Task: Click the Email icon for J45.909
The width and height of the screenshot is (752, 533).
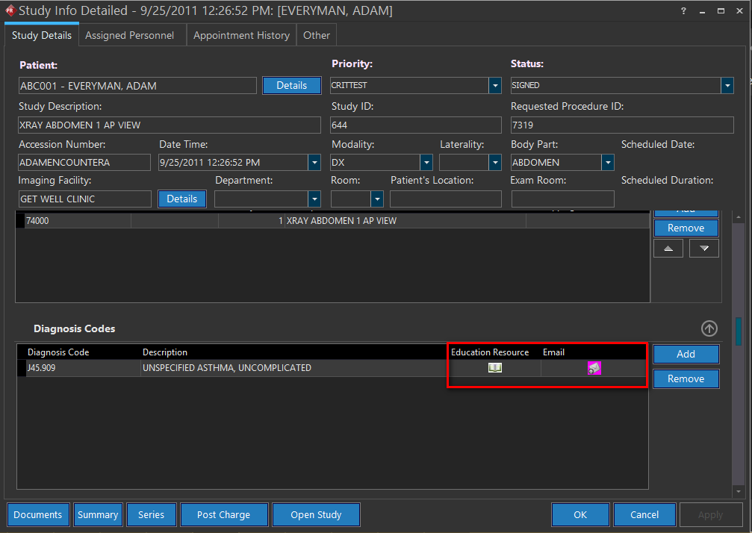Action: coord(594,367)
